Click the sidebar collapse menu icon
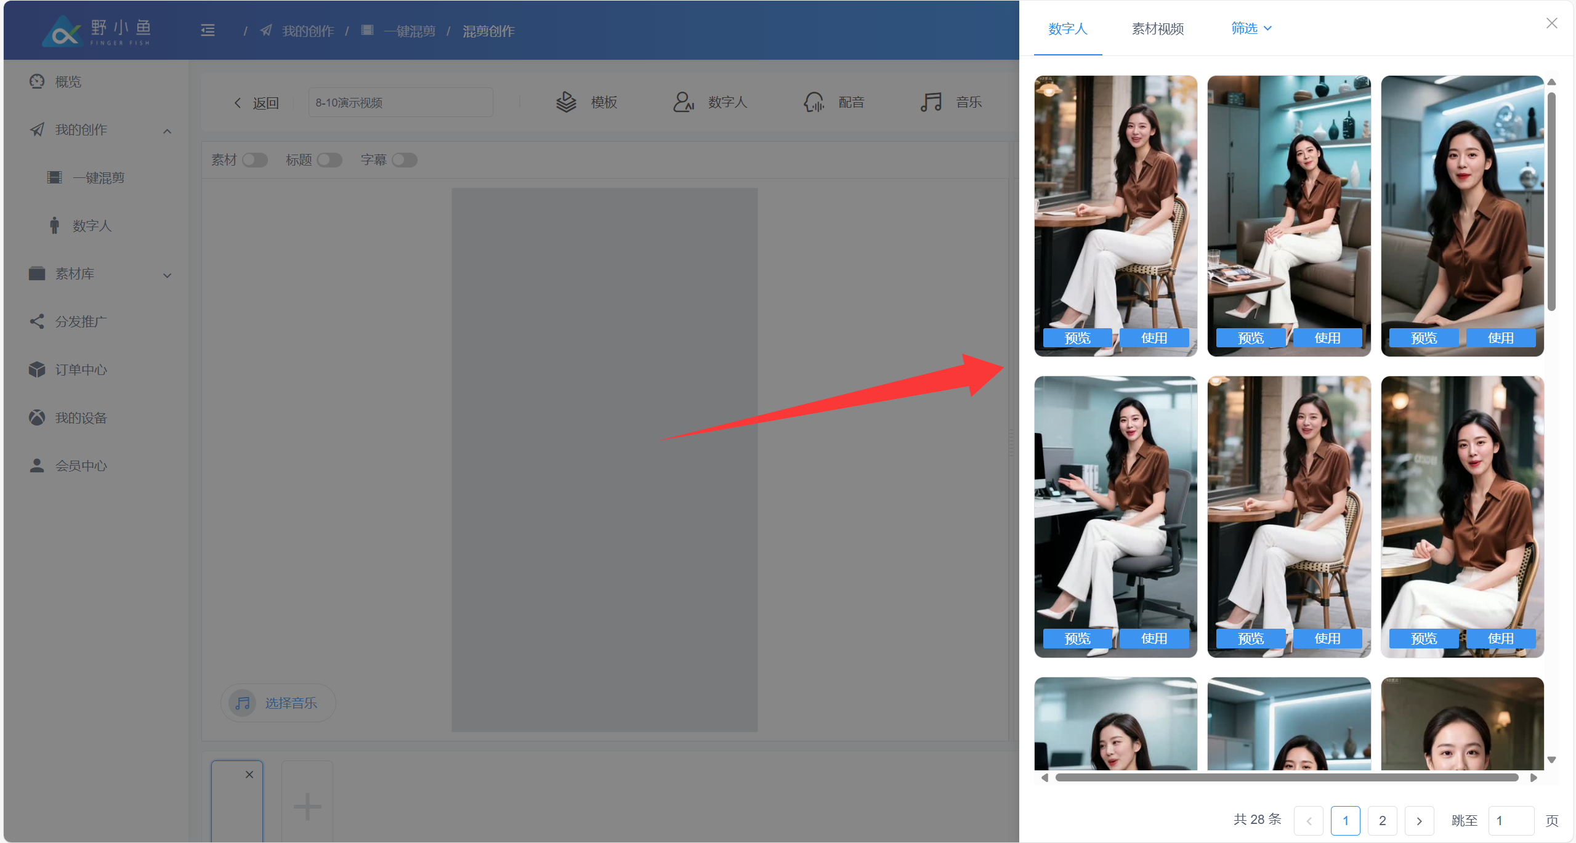The image size is (1576, 843). 208,30
